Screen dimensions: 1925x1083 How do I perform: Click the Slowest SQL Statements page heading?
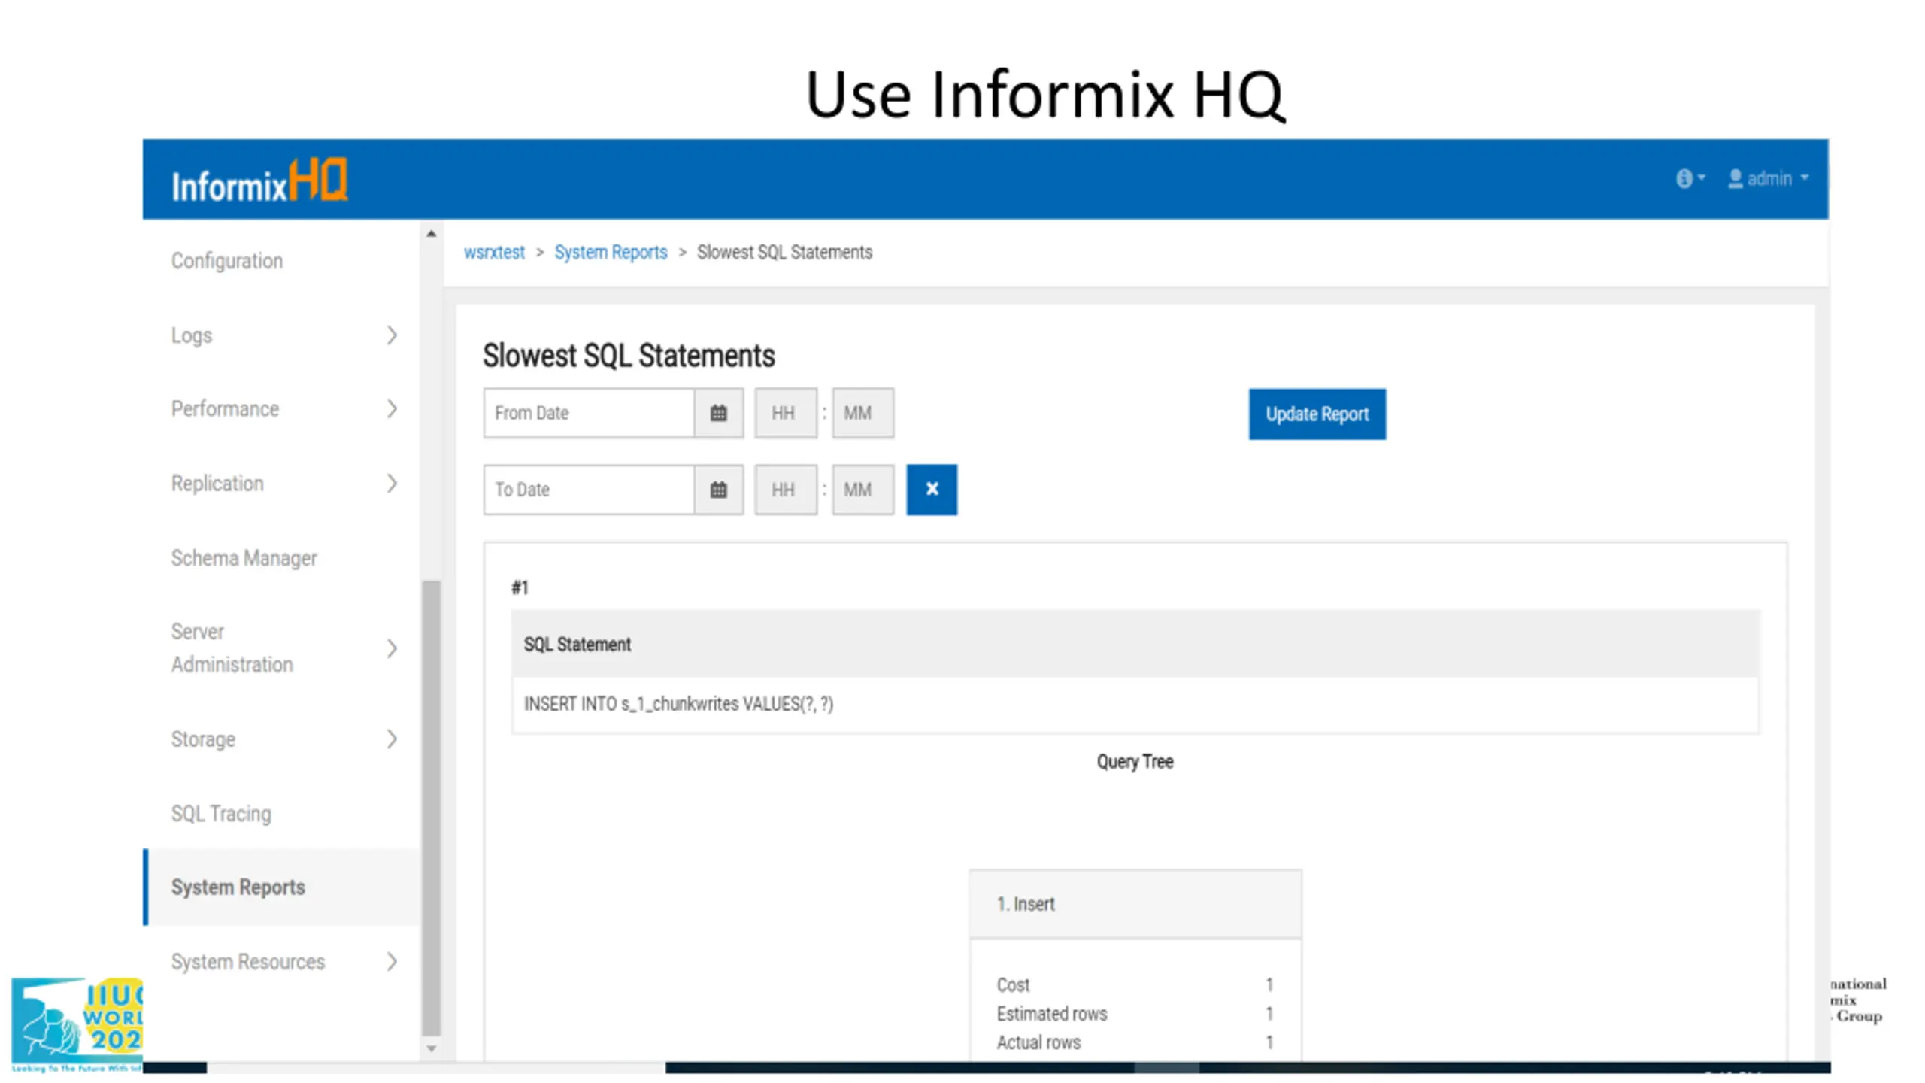point(629,356)
